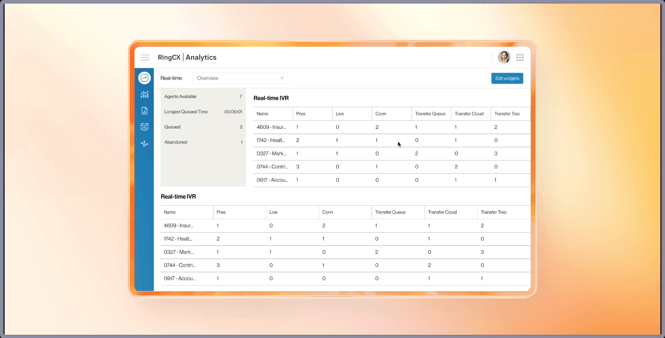This screenshot has width=665, height=338.
Task: Click Transfer Trac header in lower IVR table
Action: tap(504, 212)
